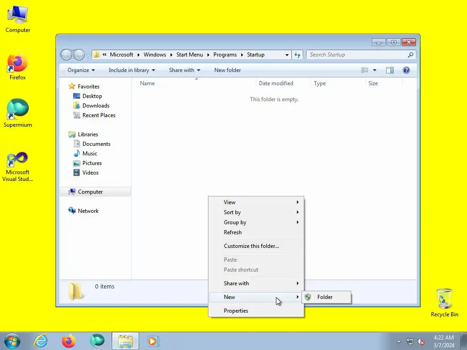
Task: Select the Recycle Bin desktop icon
Action: 444,303
